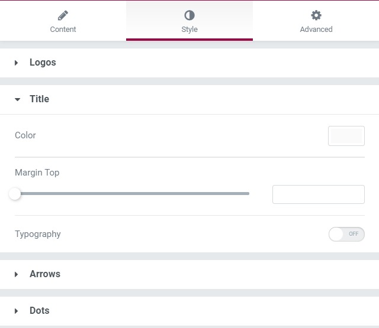Expand the Dots section triangle
Image resolution: width=379 pixels, height=328 pixels.
pyautogui.click(x=16, y=311)
